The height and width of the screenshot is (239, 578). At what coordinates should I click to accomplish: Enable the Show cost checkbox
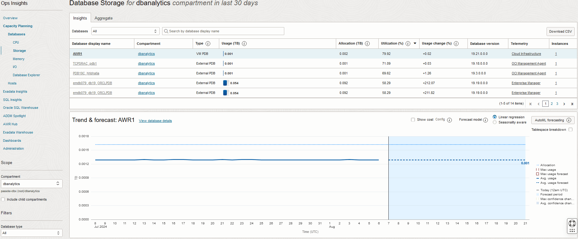[413, 120]
